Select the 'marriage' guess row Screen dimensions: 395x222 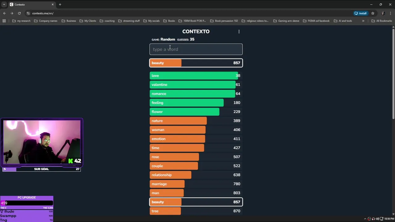196,184
